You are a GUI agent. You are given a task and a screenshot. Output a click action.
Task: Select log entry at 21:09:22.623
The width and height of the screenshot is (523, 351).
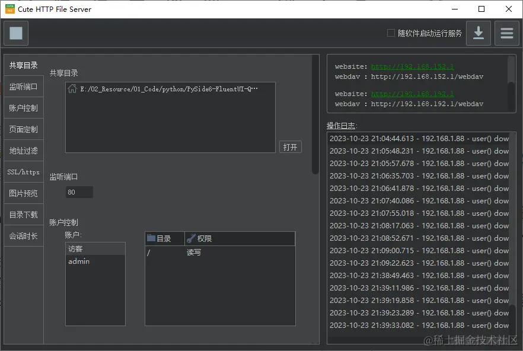pyautogui.click(x=419, y=263)
